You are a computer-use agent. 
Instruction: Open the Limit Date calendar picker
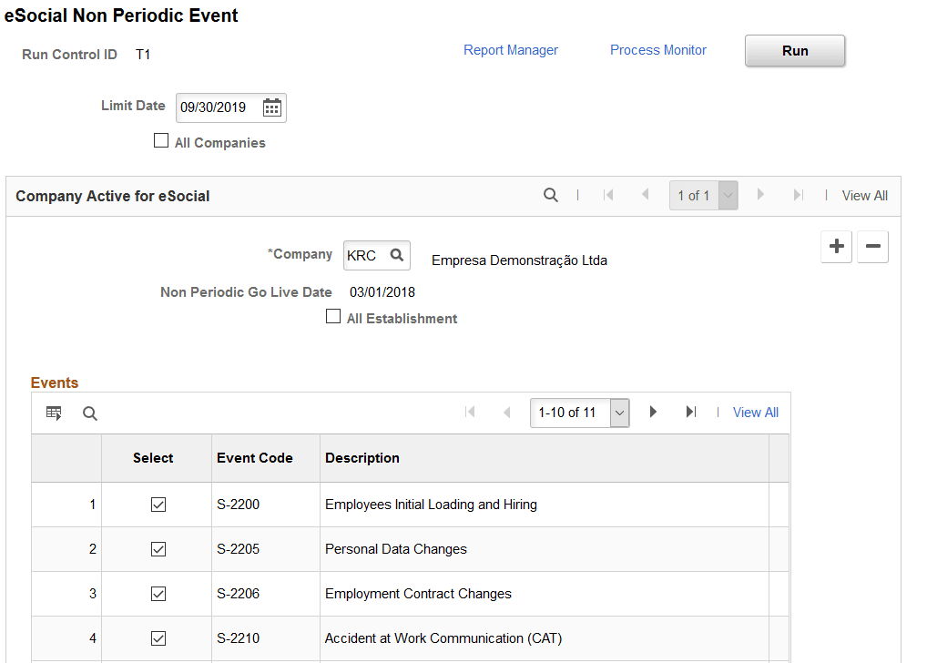point(271,107)
